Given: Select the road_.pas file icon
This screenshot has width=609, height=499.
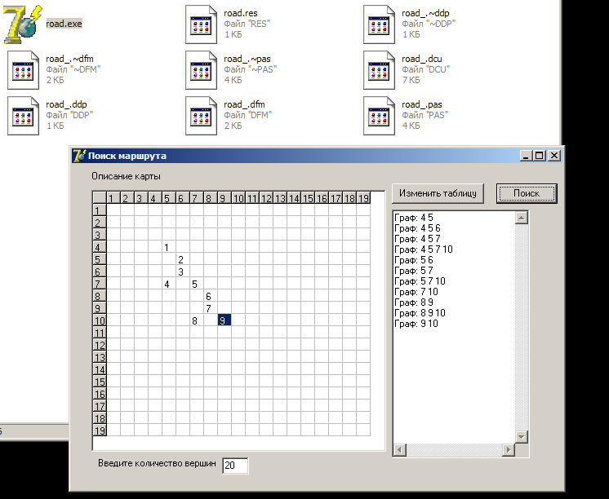Looking at the screenshot, I should (x=379, y=116).
